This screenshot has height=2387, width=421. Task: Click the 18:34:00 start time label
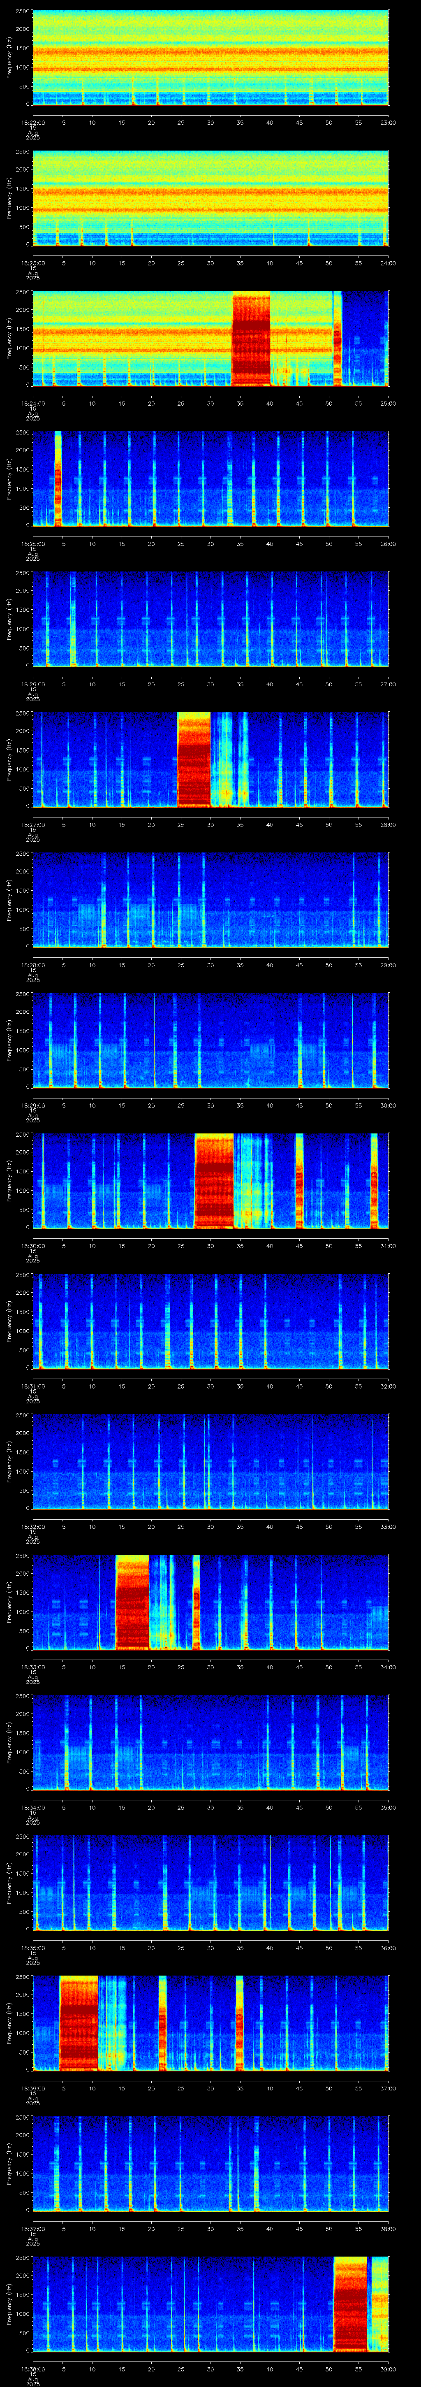[x=33, y=1807]
